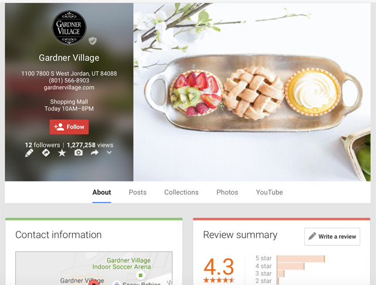Click the phone number (801) 566-8903
376x285 pixels.
(69, 81)
